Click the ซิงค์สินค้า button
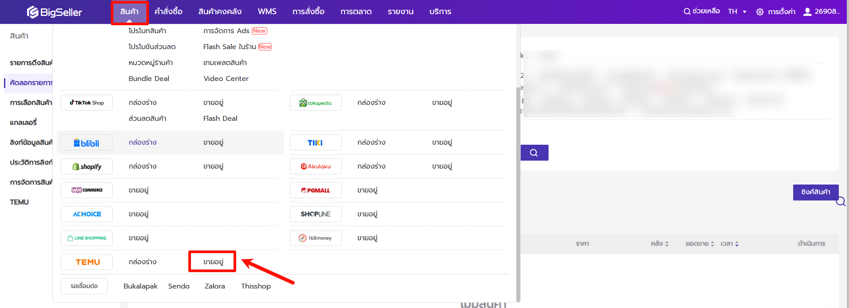Image resolution: width=849 pixels, height=308 pixels. (816, 192)
